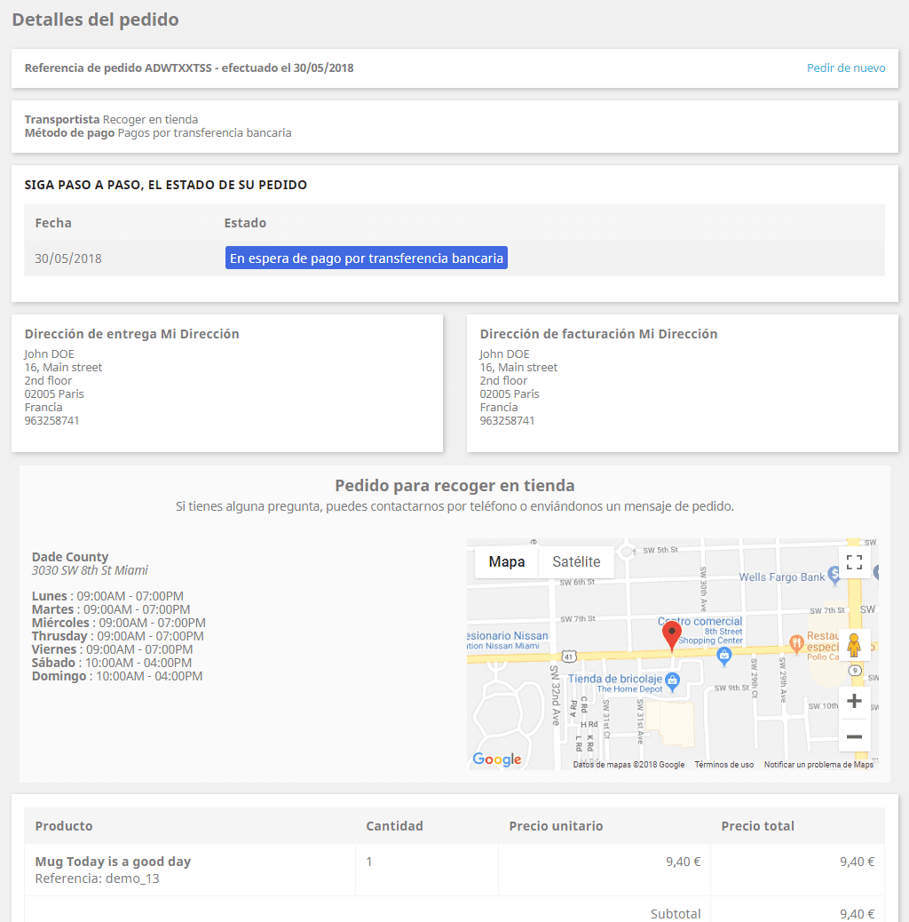The height and width of the screenshot is (922, 909).
Task: Open 'Términos de uso' map link
Action: coord(723,765)
